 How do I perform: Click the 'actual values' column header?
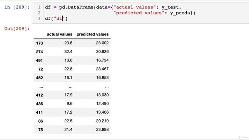[60, 34]
